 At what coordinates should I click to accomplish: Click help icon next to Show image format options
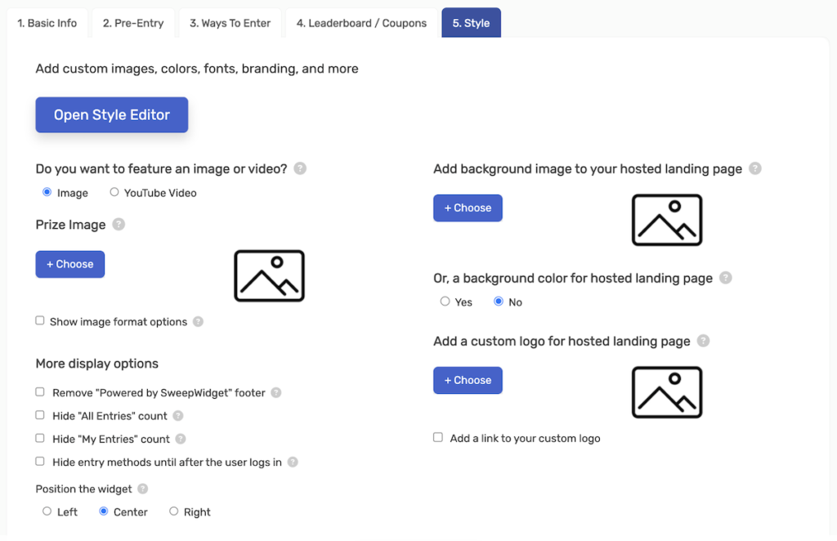[x=198, y=322]
